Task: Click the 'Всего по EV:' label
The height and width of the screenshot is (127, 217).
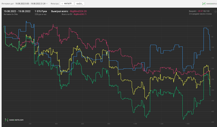Action: tap(67, 14)
